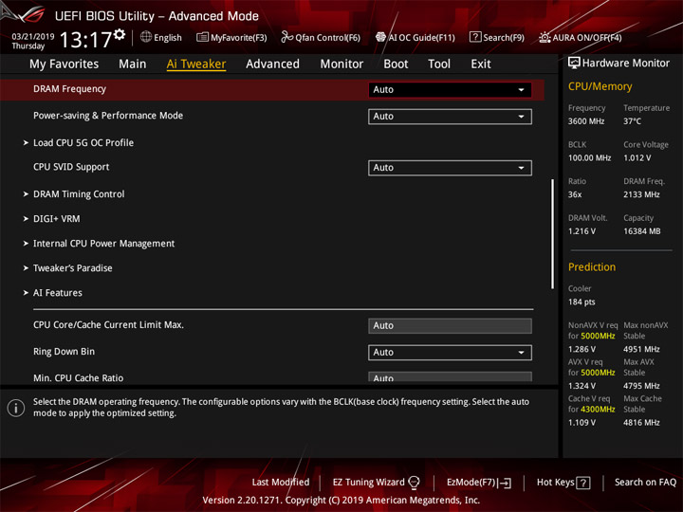Click the Search question mark icon
The height and width of the screenshot is (512, 683).
(x=475, y=37)
